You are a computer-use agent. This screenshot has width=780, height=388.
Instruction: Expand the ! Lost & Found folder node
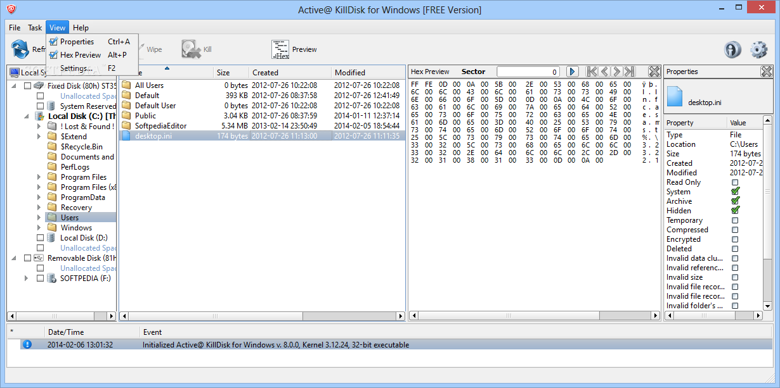click(x=39, y=126)
